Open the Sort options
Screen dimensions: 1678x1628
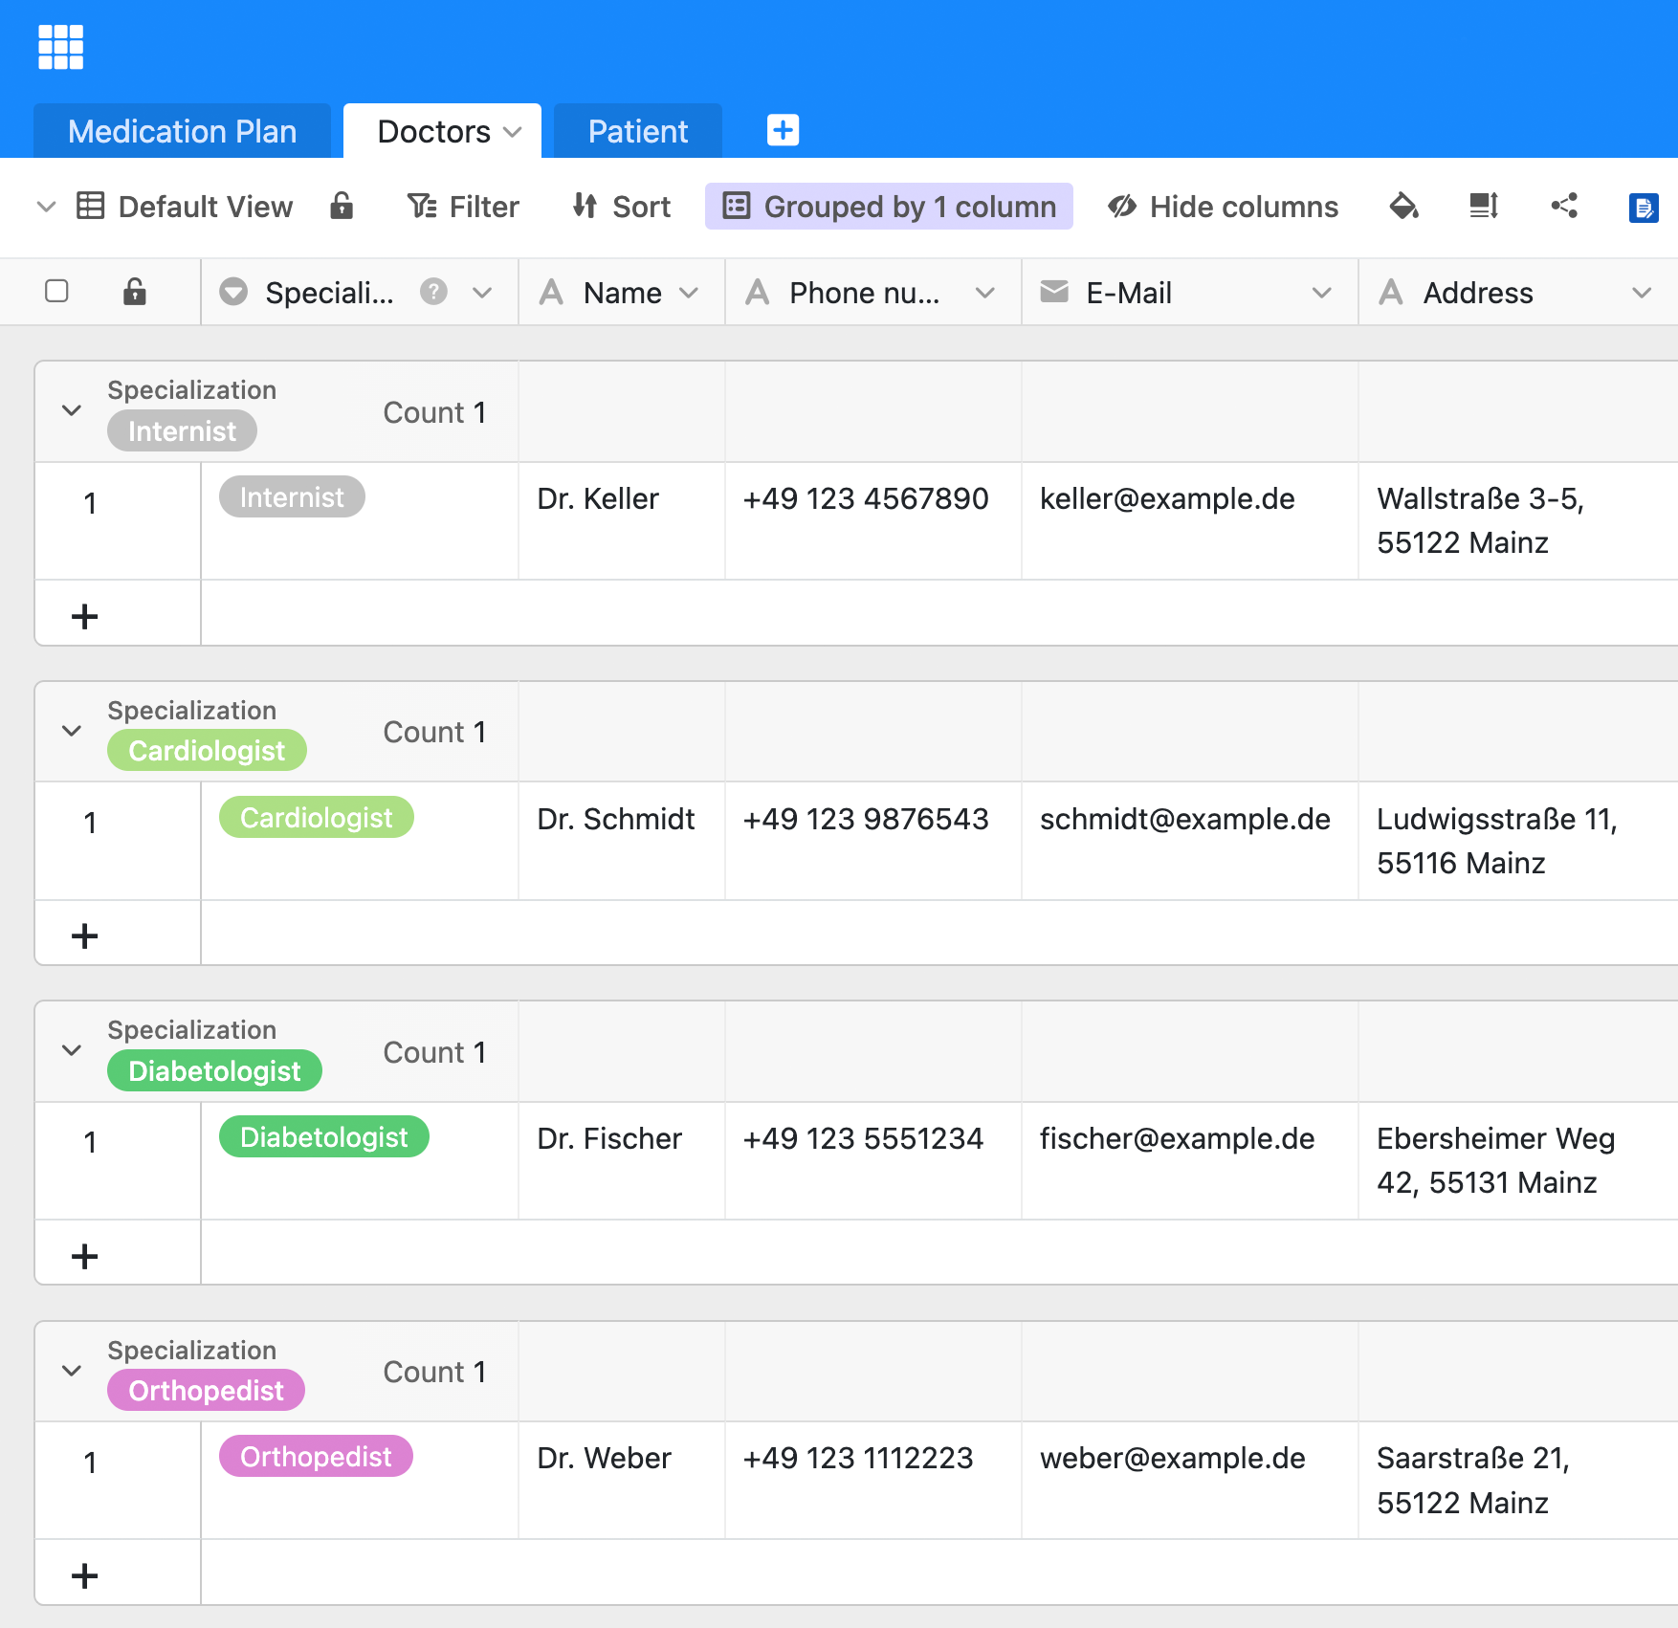coord(621,206)
